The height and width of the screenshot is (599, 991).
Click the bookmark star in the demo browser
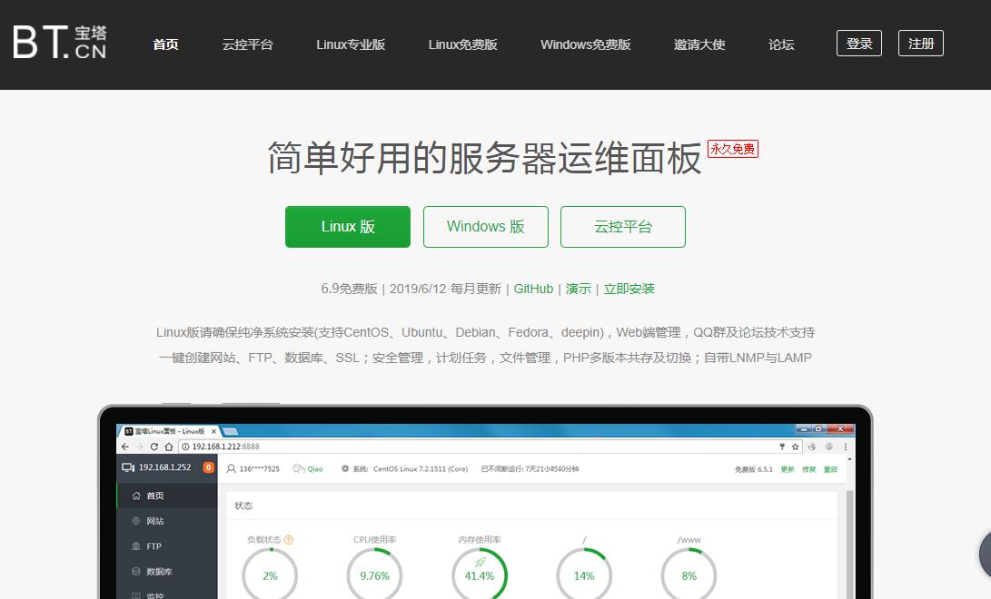pos(795,447)
